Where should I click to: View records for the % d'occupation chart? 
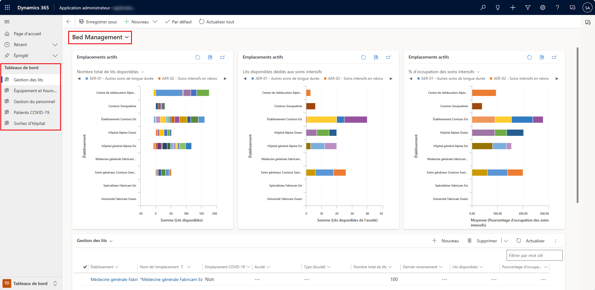542,57
